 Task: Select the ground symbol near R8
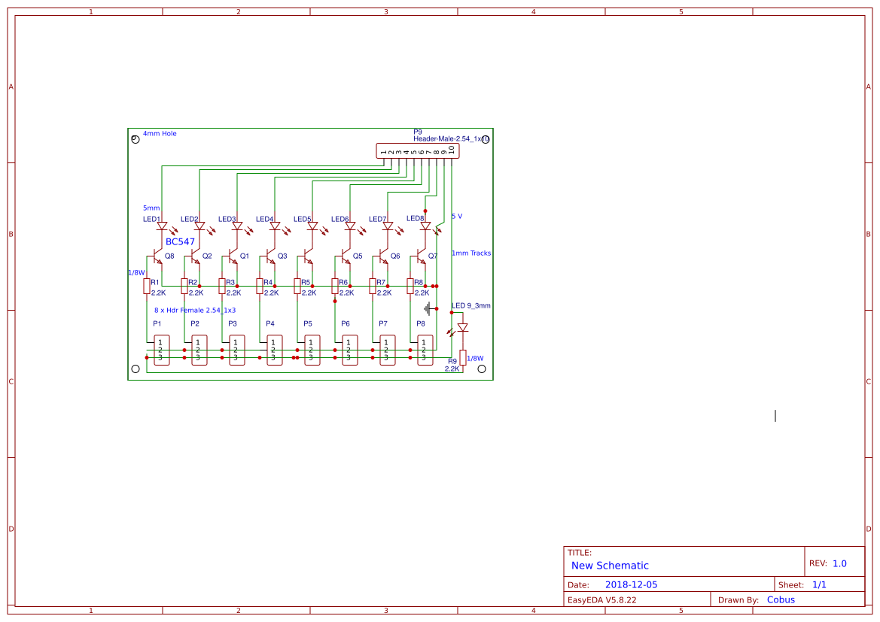tap(428, 308)
